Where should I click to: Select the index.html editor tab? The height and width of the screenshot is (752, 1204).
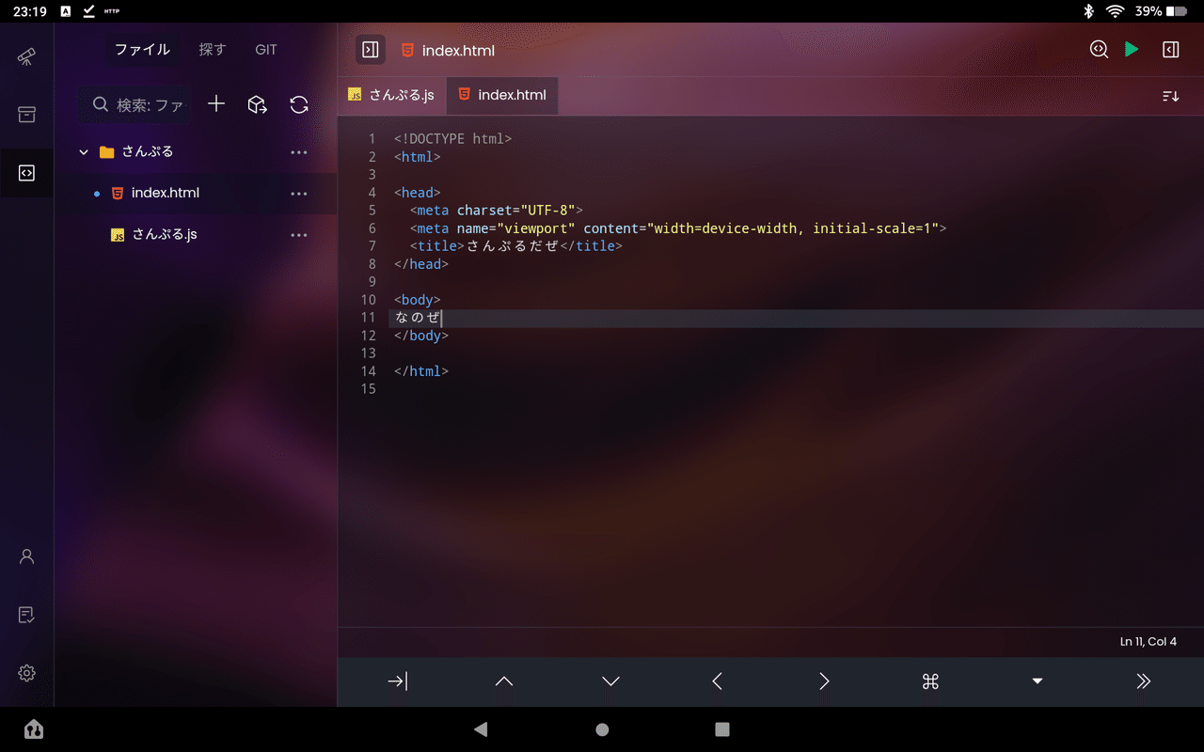(502, 95)
